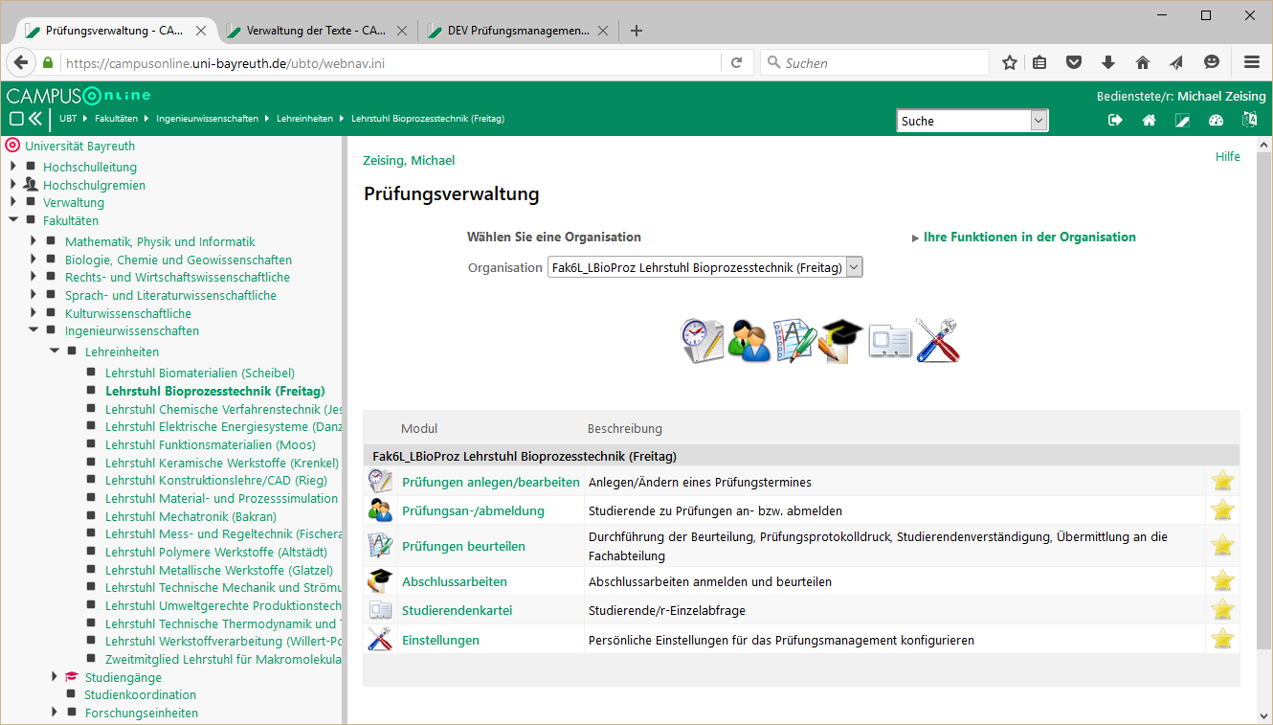
Task: Click the square window toggle icon in header
Action: [x=16, y=119]
